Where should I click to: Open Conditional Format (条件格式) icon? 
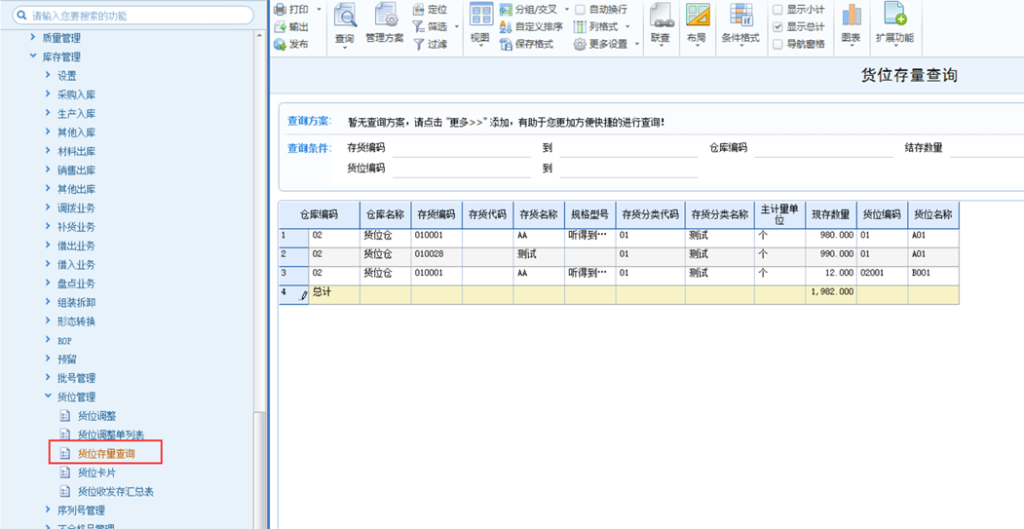[x=740, y=16]
